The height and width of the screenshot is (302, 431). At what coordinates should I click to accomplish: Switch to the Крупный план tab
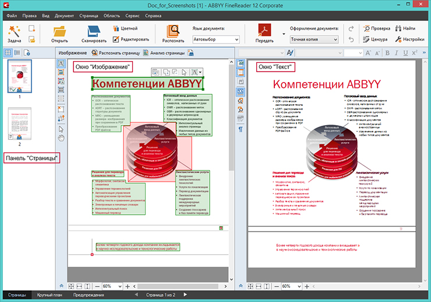(x=50, y=295)
